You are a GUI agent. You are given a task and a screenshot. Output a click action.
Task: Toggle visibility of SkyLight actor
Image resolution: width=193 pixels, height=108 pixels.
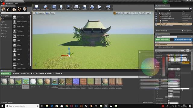click(x=156, y=24)
